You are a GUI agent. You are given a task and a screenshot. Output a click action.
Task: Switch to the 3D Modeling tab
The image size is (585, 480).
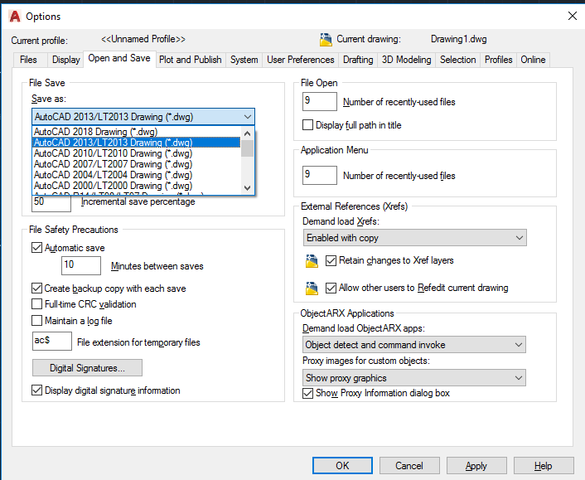coord(406,60)
